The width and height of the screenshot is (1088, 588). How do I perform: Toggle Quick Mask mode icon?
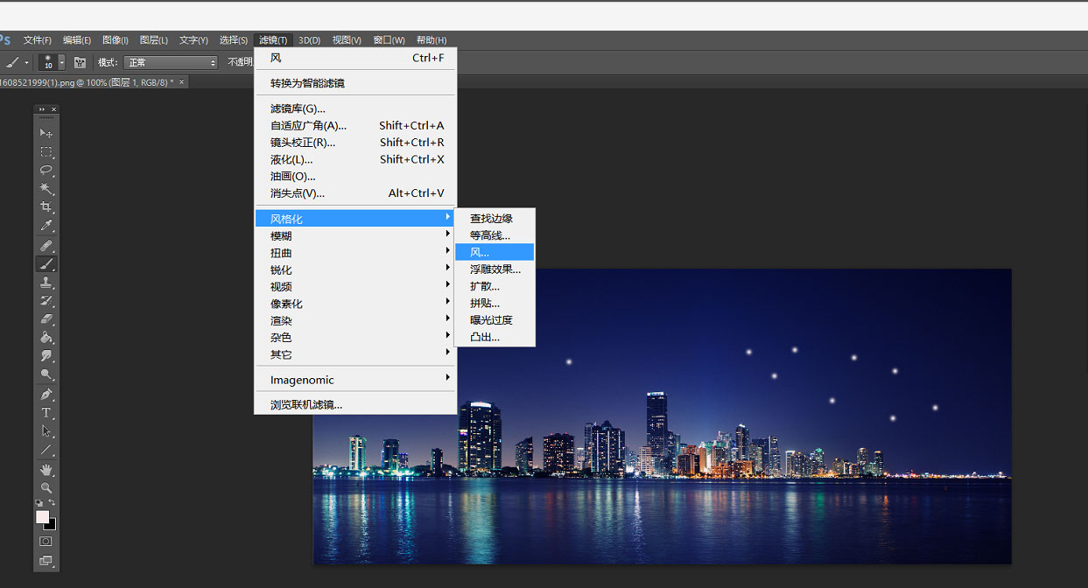[46, 542]
